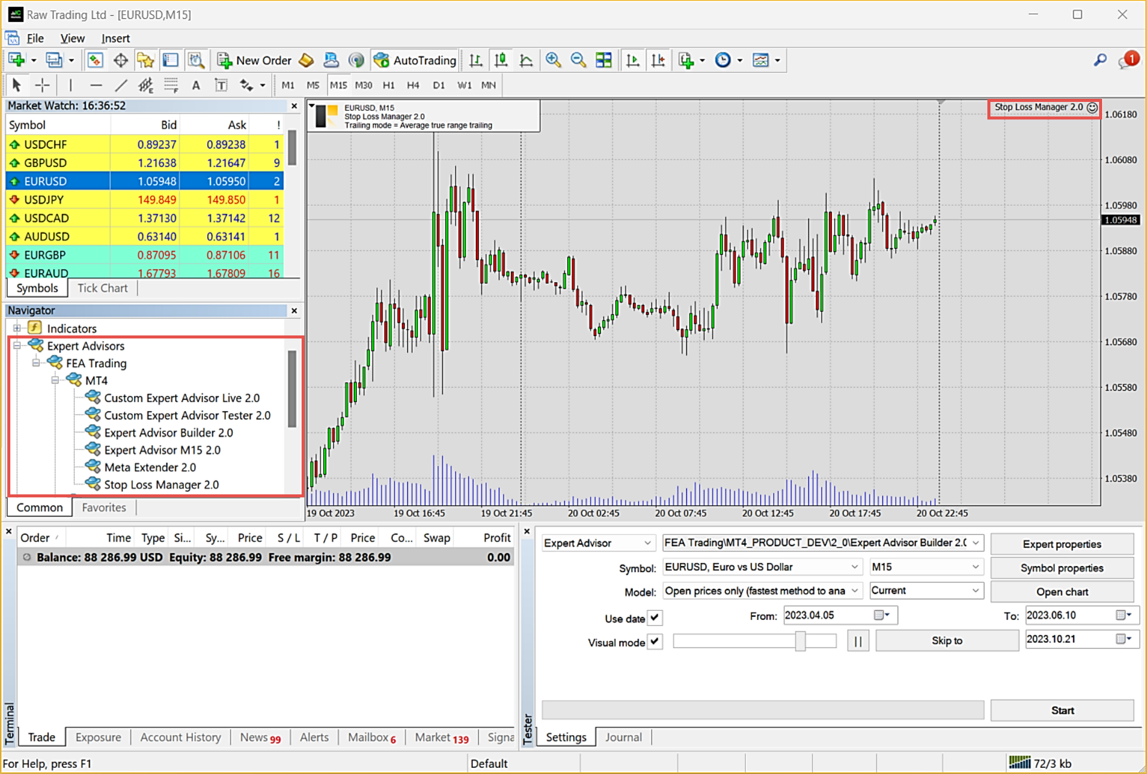Adjust the visual mode speed slider
The width and height of the screenshot is (1147, 774).
(x=800, y=641)
